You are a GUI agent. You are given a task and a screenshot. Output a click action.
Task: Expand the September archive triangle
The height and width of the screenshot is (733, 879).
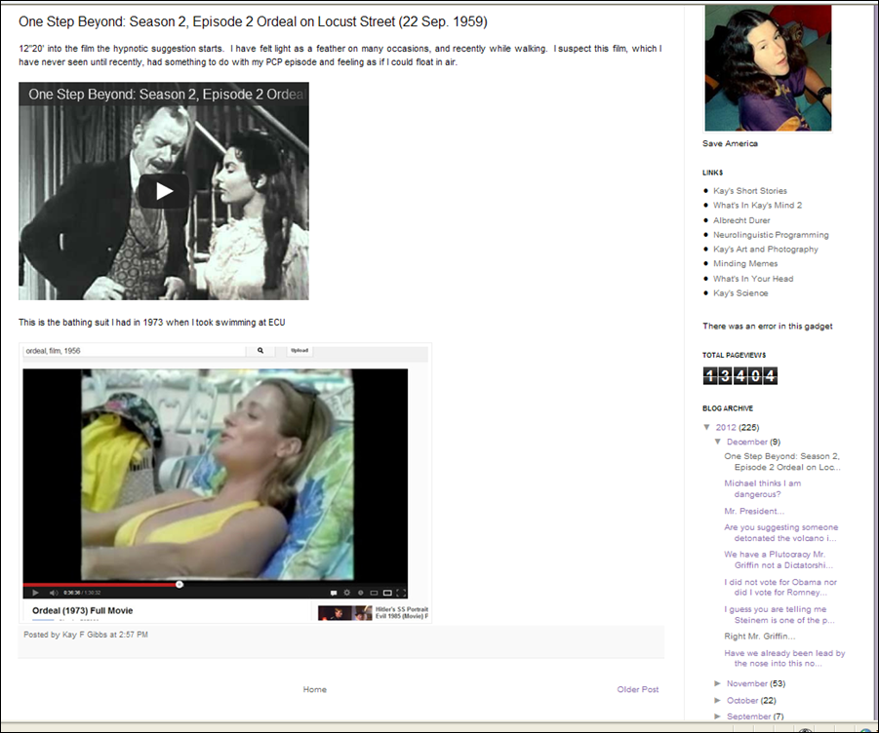pos(718,716)
